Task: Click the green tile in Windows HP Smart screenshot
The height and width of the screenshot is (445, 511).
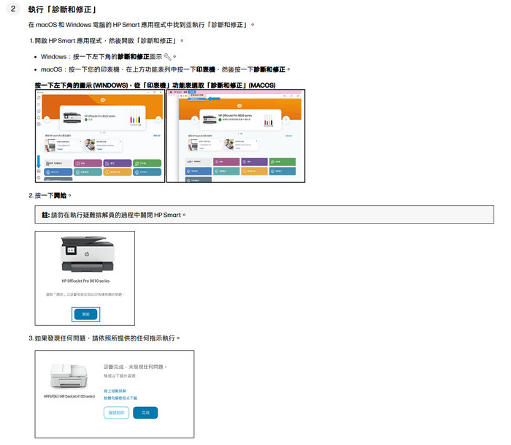Action: (x=147, y=162)
